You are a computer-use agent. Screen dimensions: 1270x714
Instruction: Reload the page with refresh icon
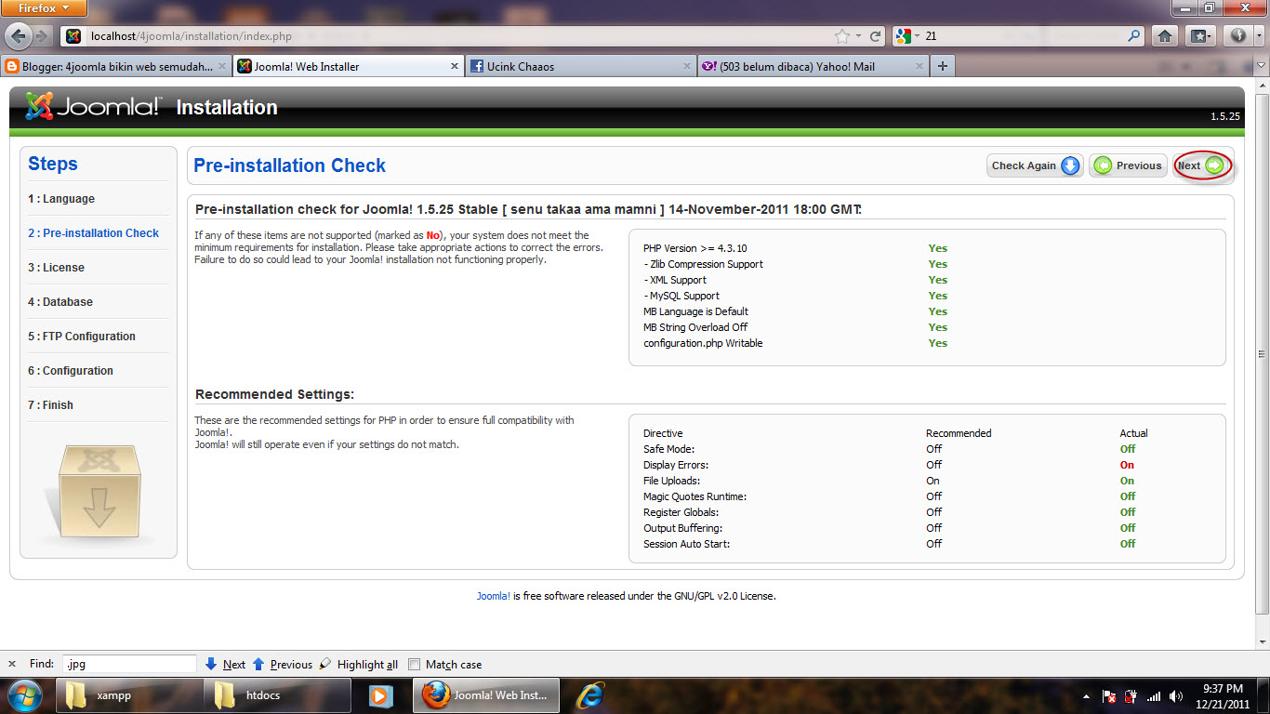coord(875,36)
